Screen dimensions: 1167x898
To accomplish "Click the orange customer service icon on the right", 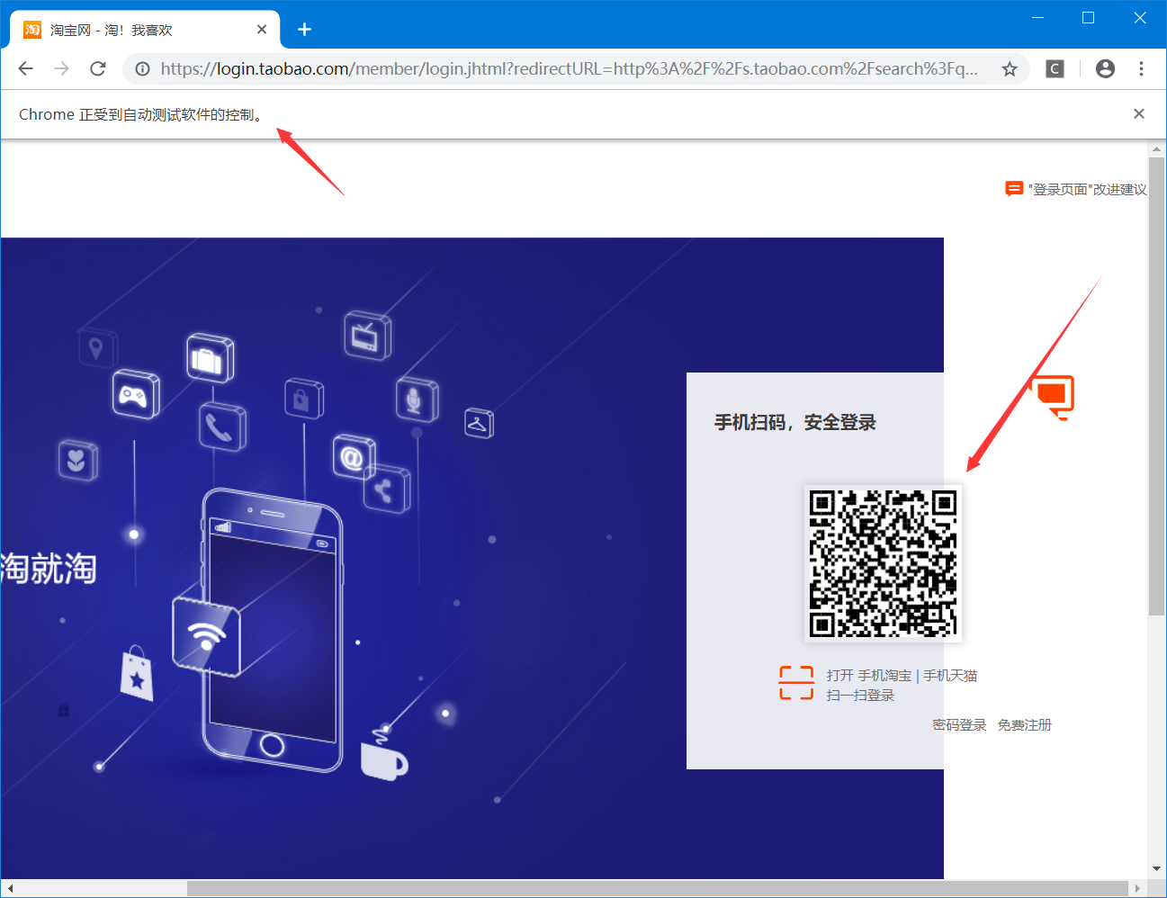I will (1053, 396).
